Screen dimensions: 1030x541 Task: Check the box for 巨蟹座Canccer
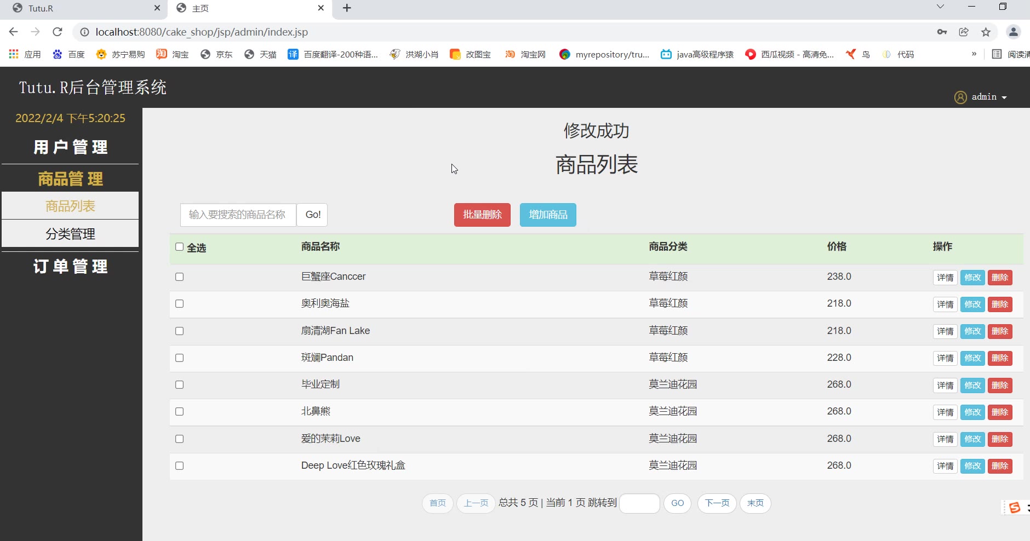coord(179,277)
